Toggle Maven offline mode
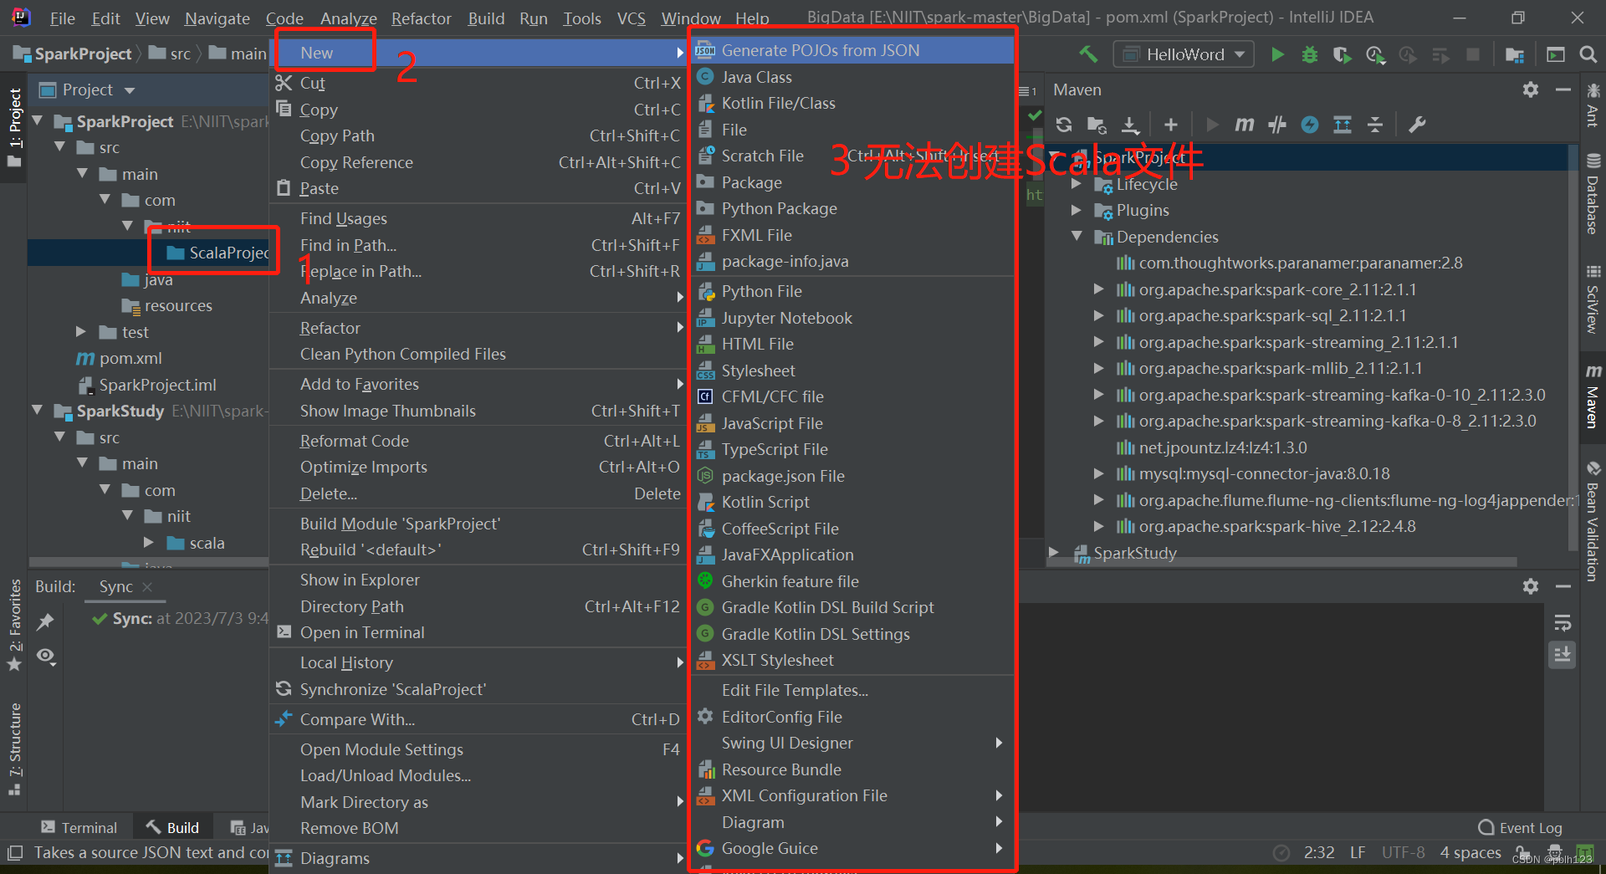Viewport: 1606px width, 874px height. [1277, 125]
